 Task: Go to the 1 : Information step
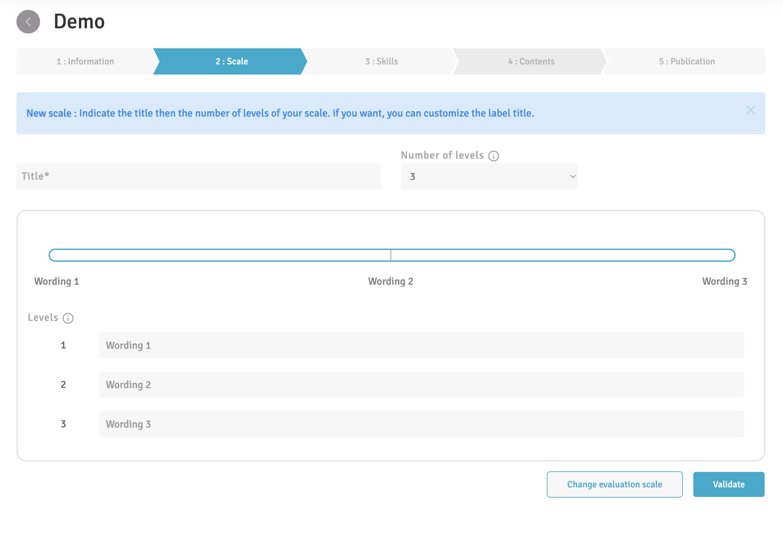coord(85,61)
